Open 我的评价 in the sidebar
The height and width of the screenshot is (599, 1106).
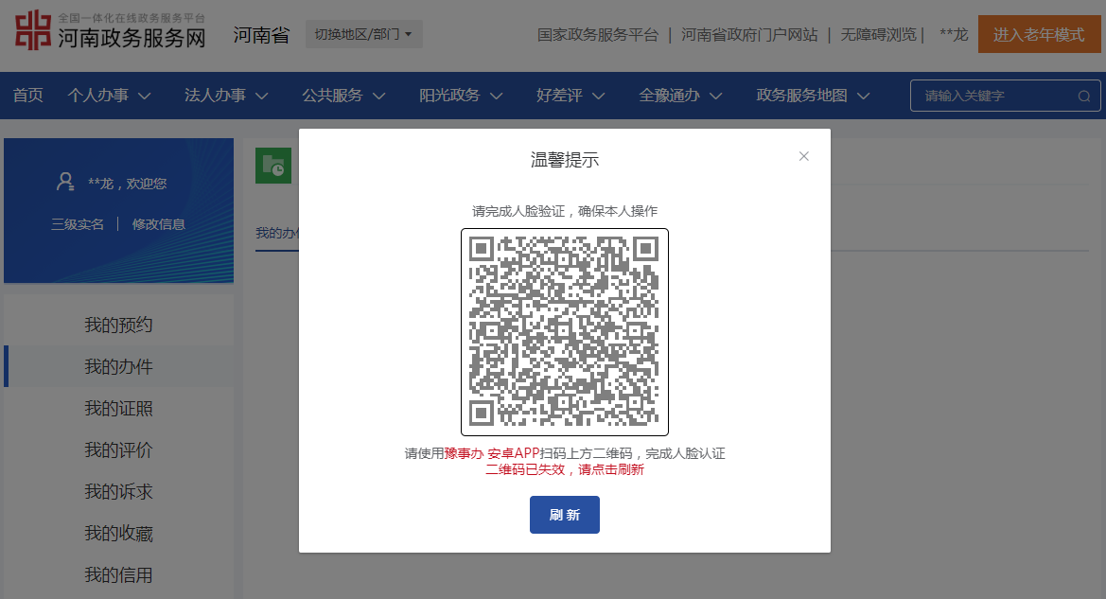(118, 449)
